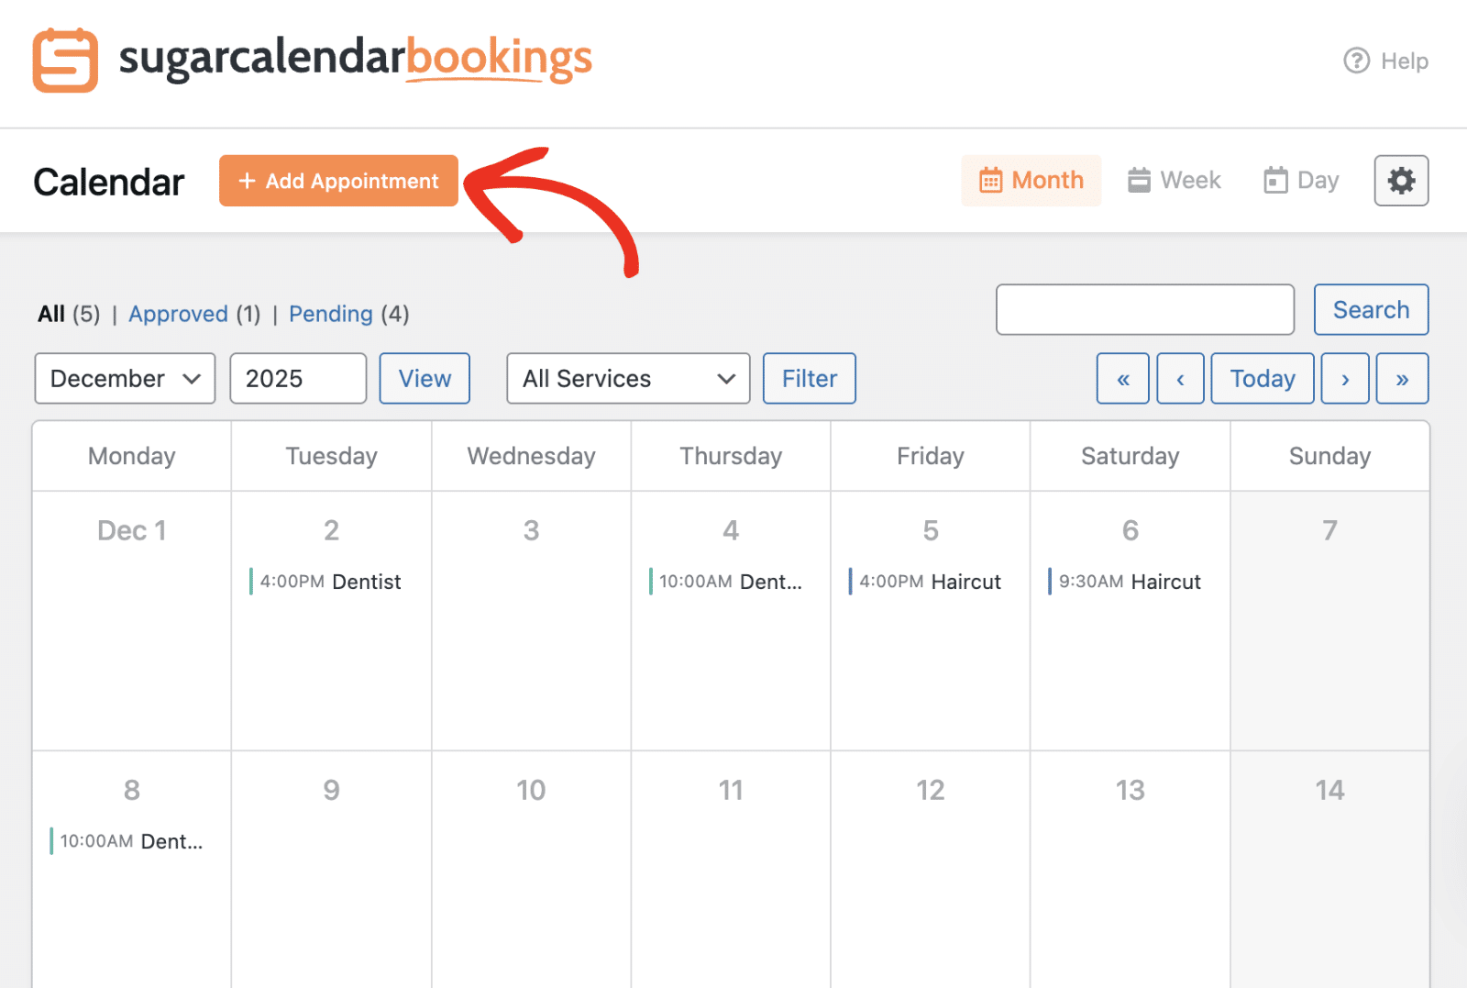Jump to next year with double-right chevron
The image size is (1467, 988).
(1402, 378)
